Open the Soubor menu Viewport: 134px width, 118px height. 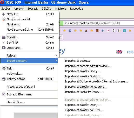click(6, 9)
